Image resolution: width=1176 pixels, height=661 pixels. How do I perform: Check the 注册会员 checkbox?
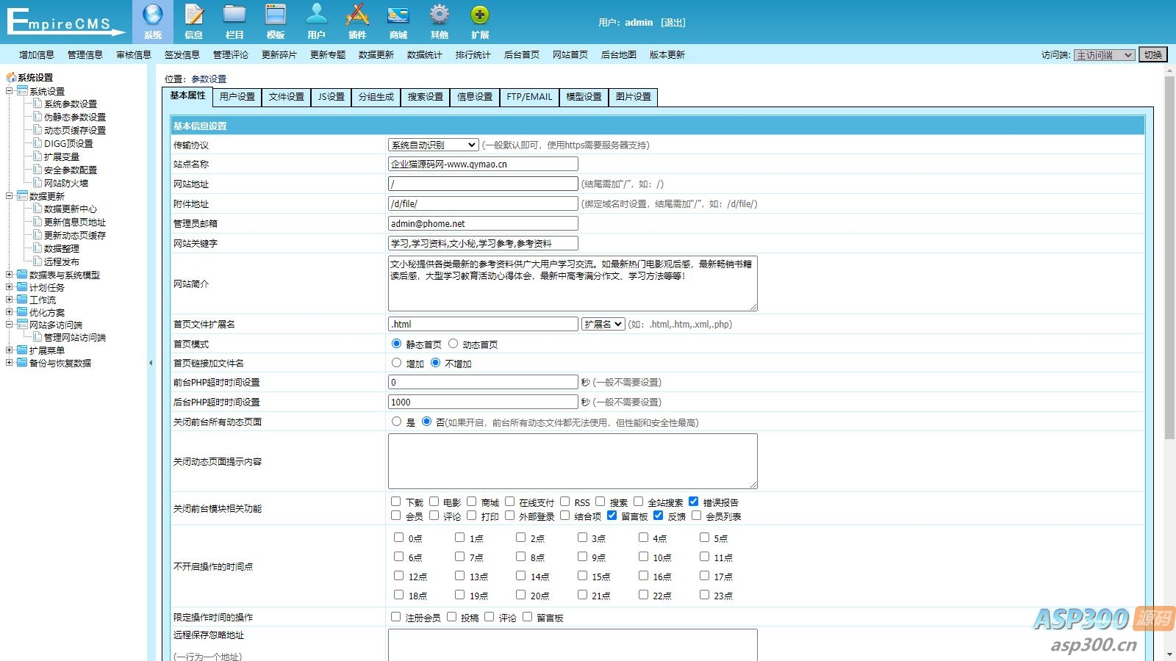pyautogui.click(x=396, y=617)
